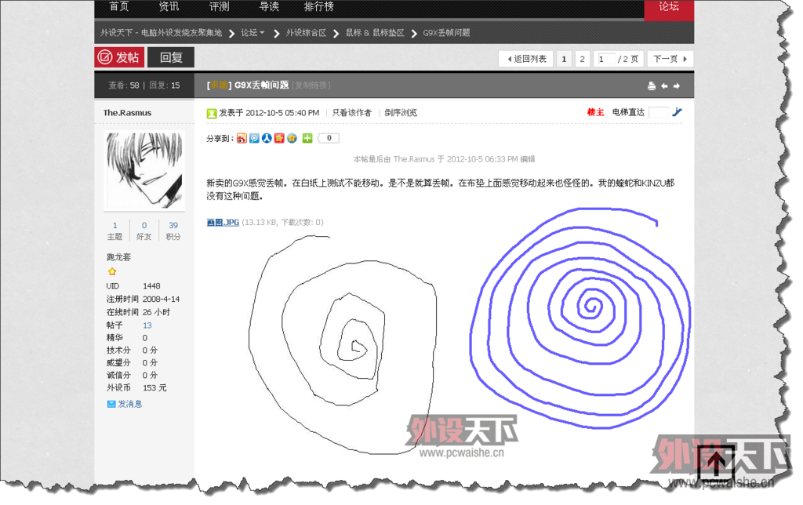
Task: Open the 排行榜 nav menu item
Action: [318, 6]
